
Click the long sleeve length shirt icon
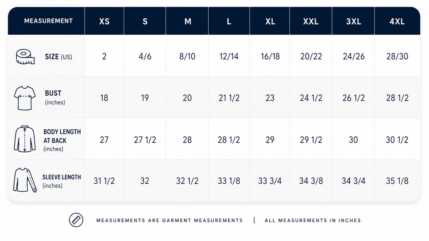25,180
